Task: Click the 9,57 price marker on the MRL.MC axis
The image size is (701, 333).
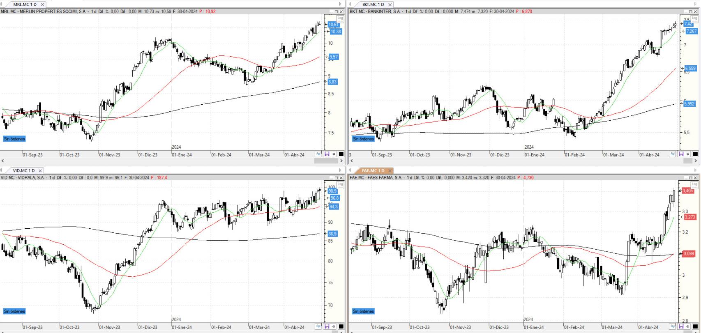Action: pos(334,57)
